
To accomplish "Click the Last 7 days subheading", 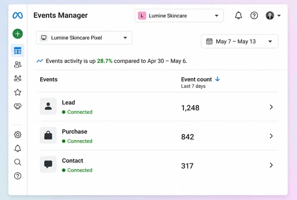I will click(193, 86).
